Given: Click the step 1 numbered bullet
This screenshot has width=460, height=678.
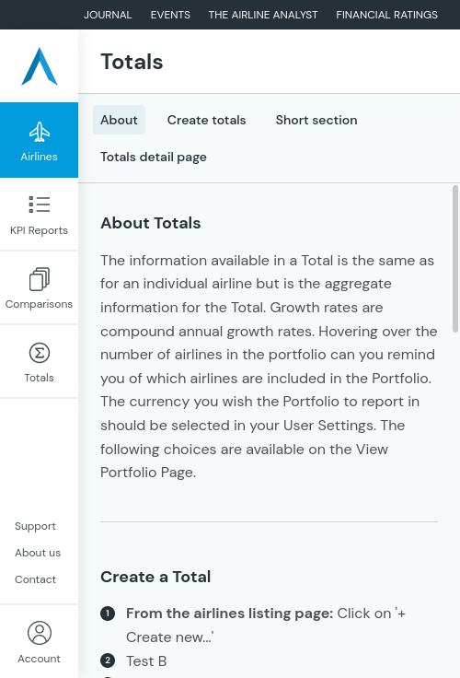Looking at the screenshot, I should (x=108, y=614).
